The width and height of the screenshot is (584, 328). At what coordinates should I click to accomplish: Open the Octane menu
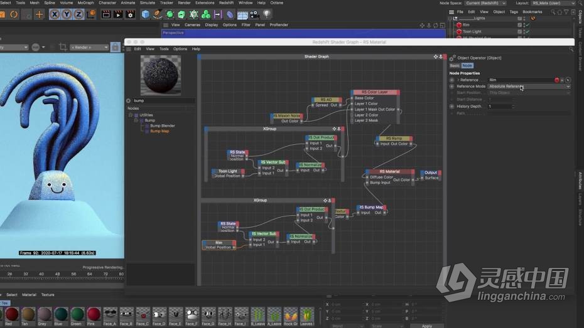point(276,3)
